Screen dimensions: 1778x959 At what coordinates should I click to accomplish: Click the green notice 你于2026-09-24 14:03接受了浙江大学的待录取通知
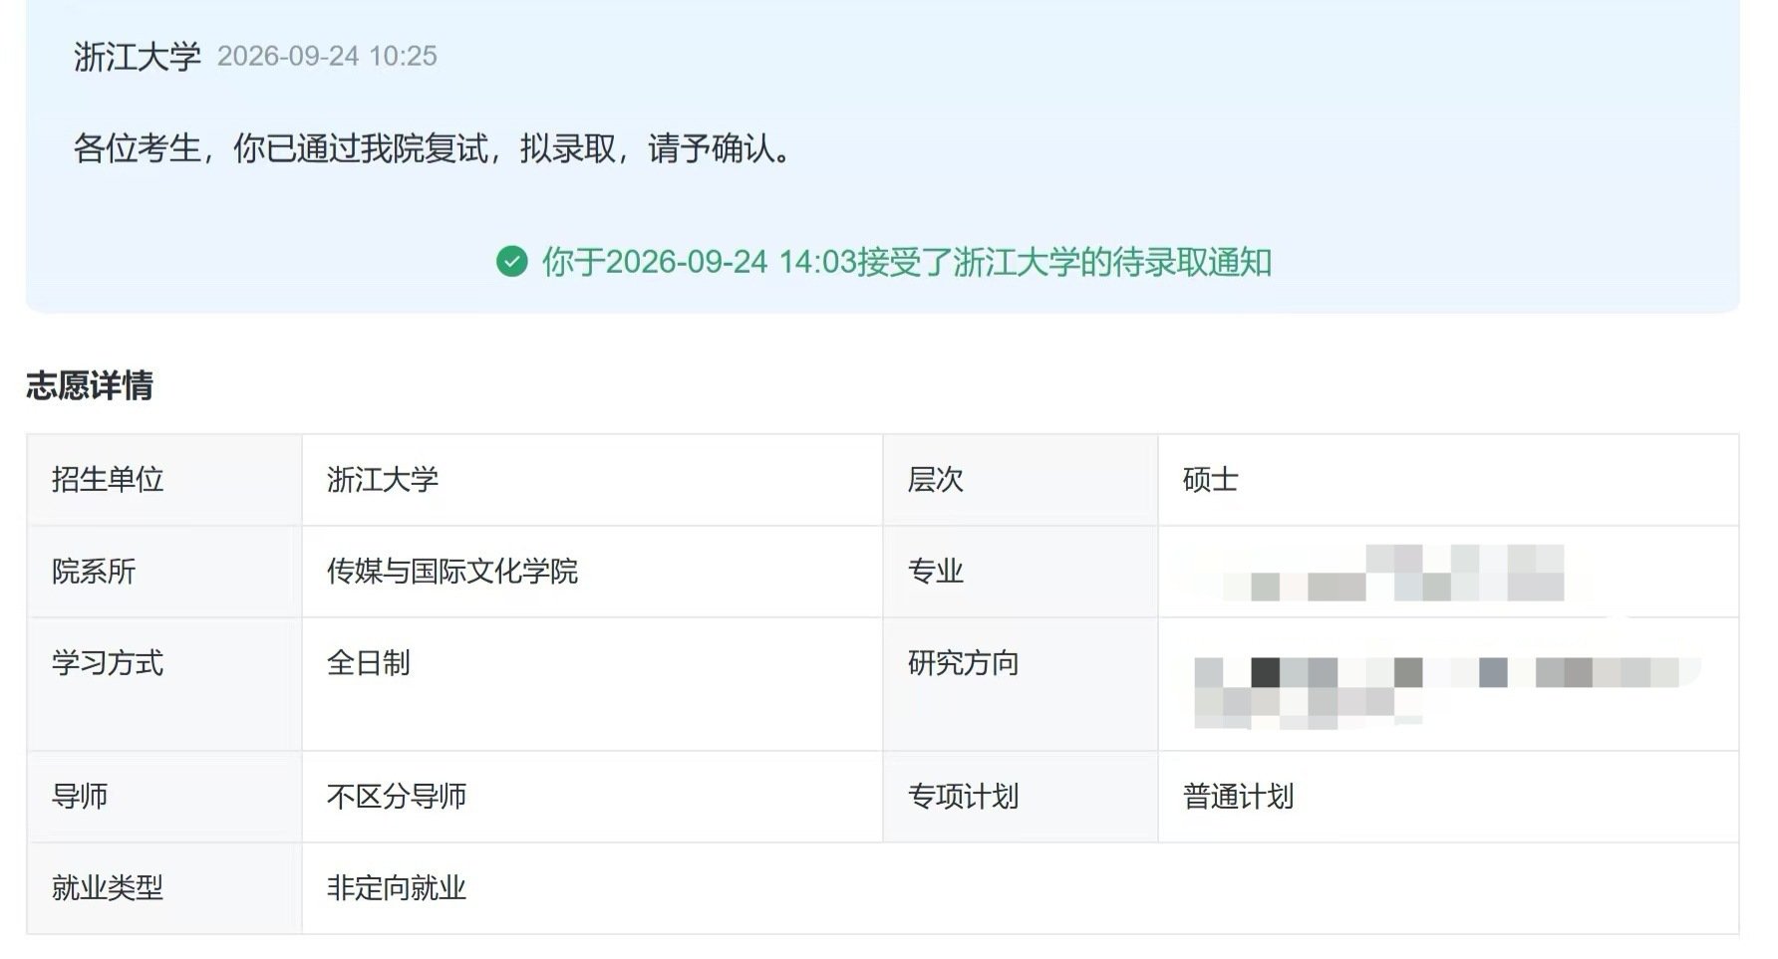click(x=907, y=262)
